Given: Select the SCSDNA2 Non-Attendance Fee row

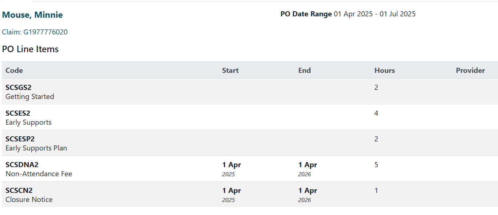Looking at the screenshot, I should point(250,169).
